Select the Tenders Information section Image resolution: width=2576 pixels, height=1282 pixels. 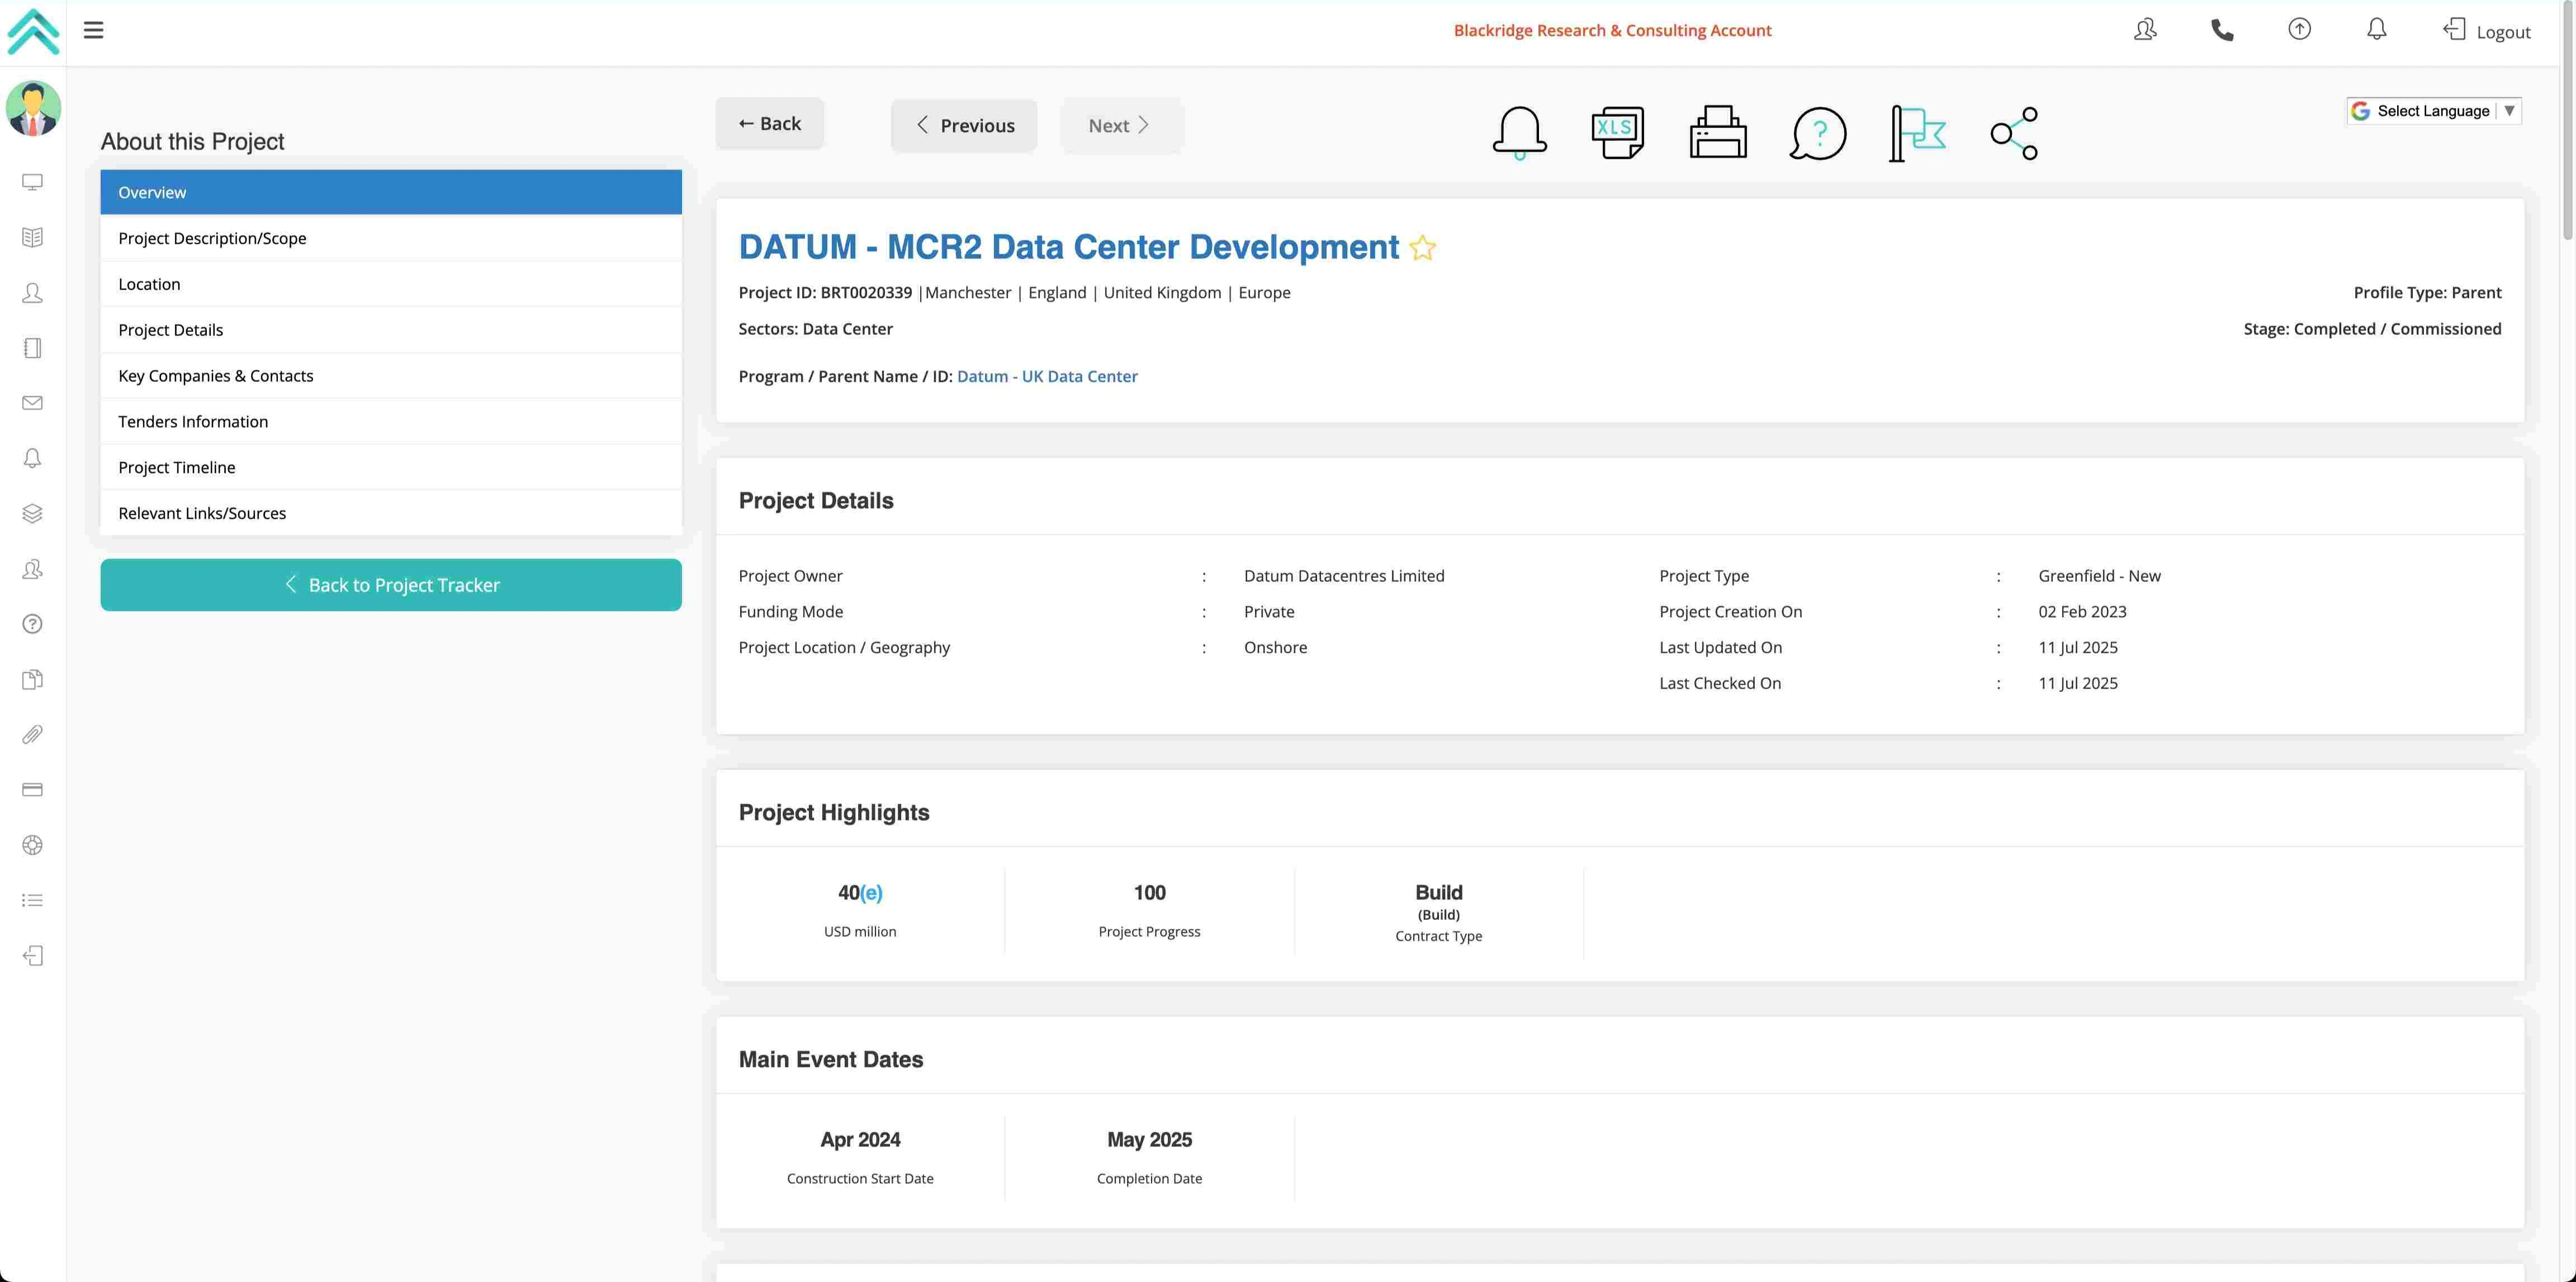point(193,421)
